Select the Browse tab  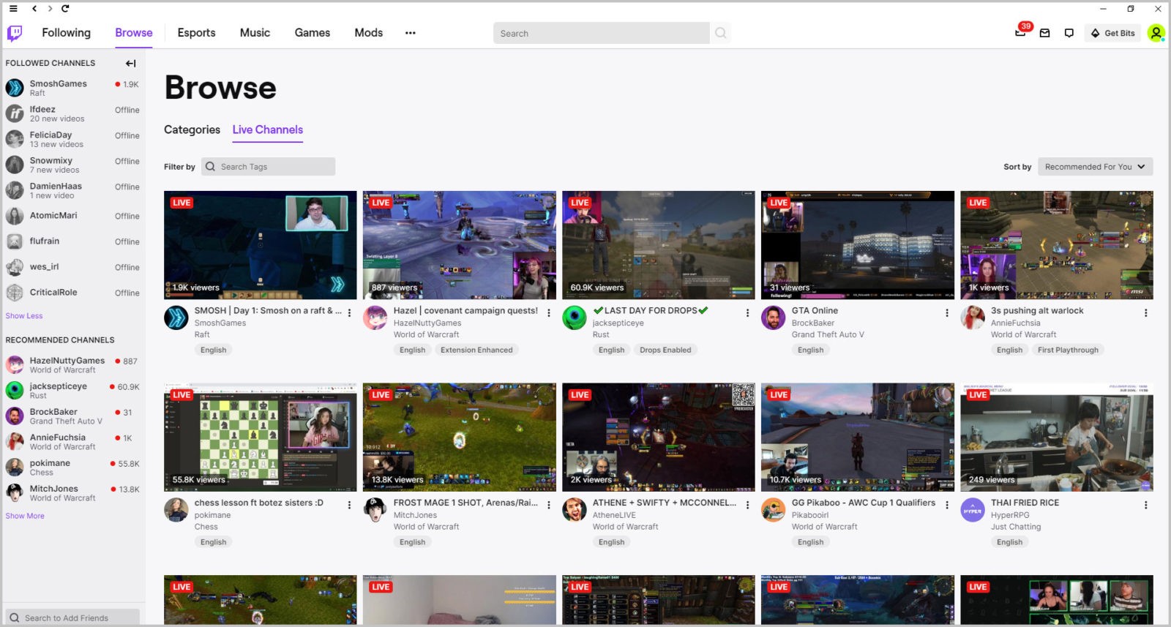[x=134, y=33]
